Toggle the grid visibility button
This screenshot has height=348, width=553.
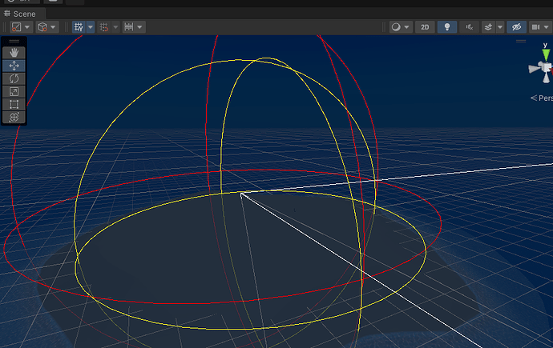tap(79, 27)
